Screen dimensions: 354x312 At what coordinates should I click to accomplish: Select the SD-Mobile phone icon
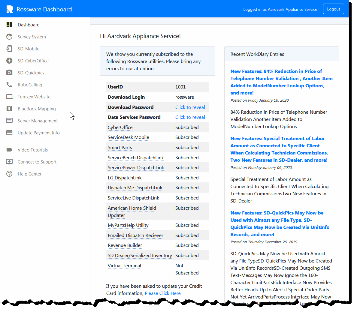(x=9, y=49)
